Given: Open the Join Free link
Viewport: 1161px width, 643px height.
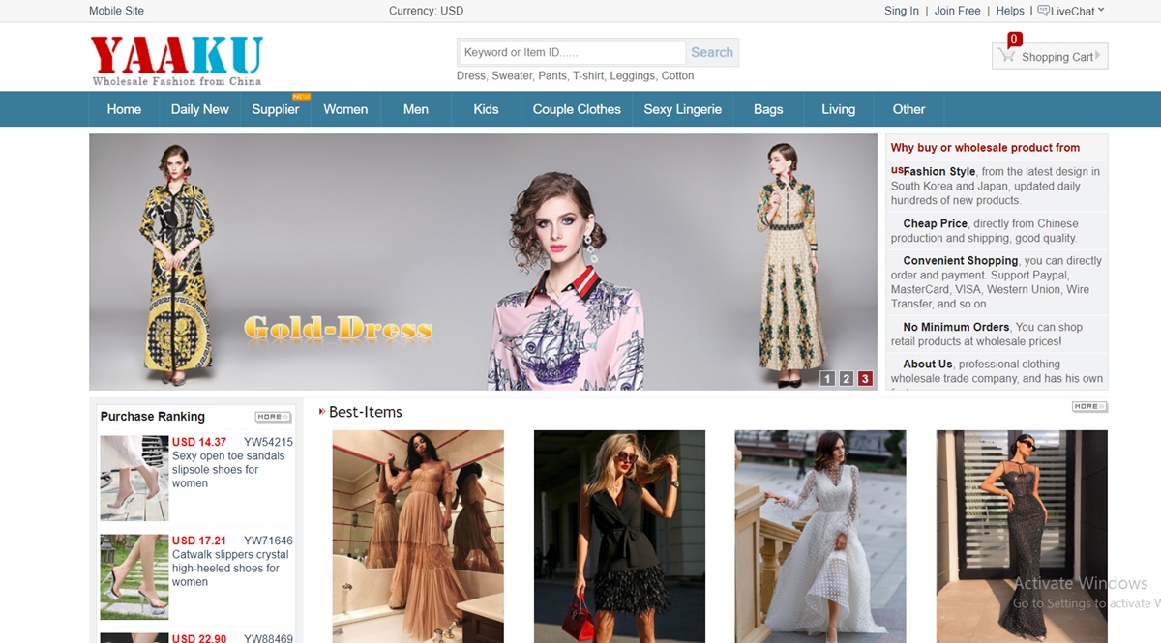Looking at the screenshot, I should click(958, 11).
